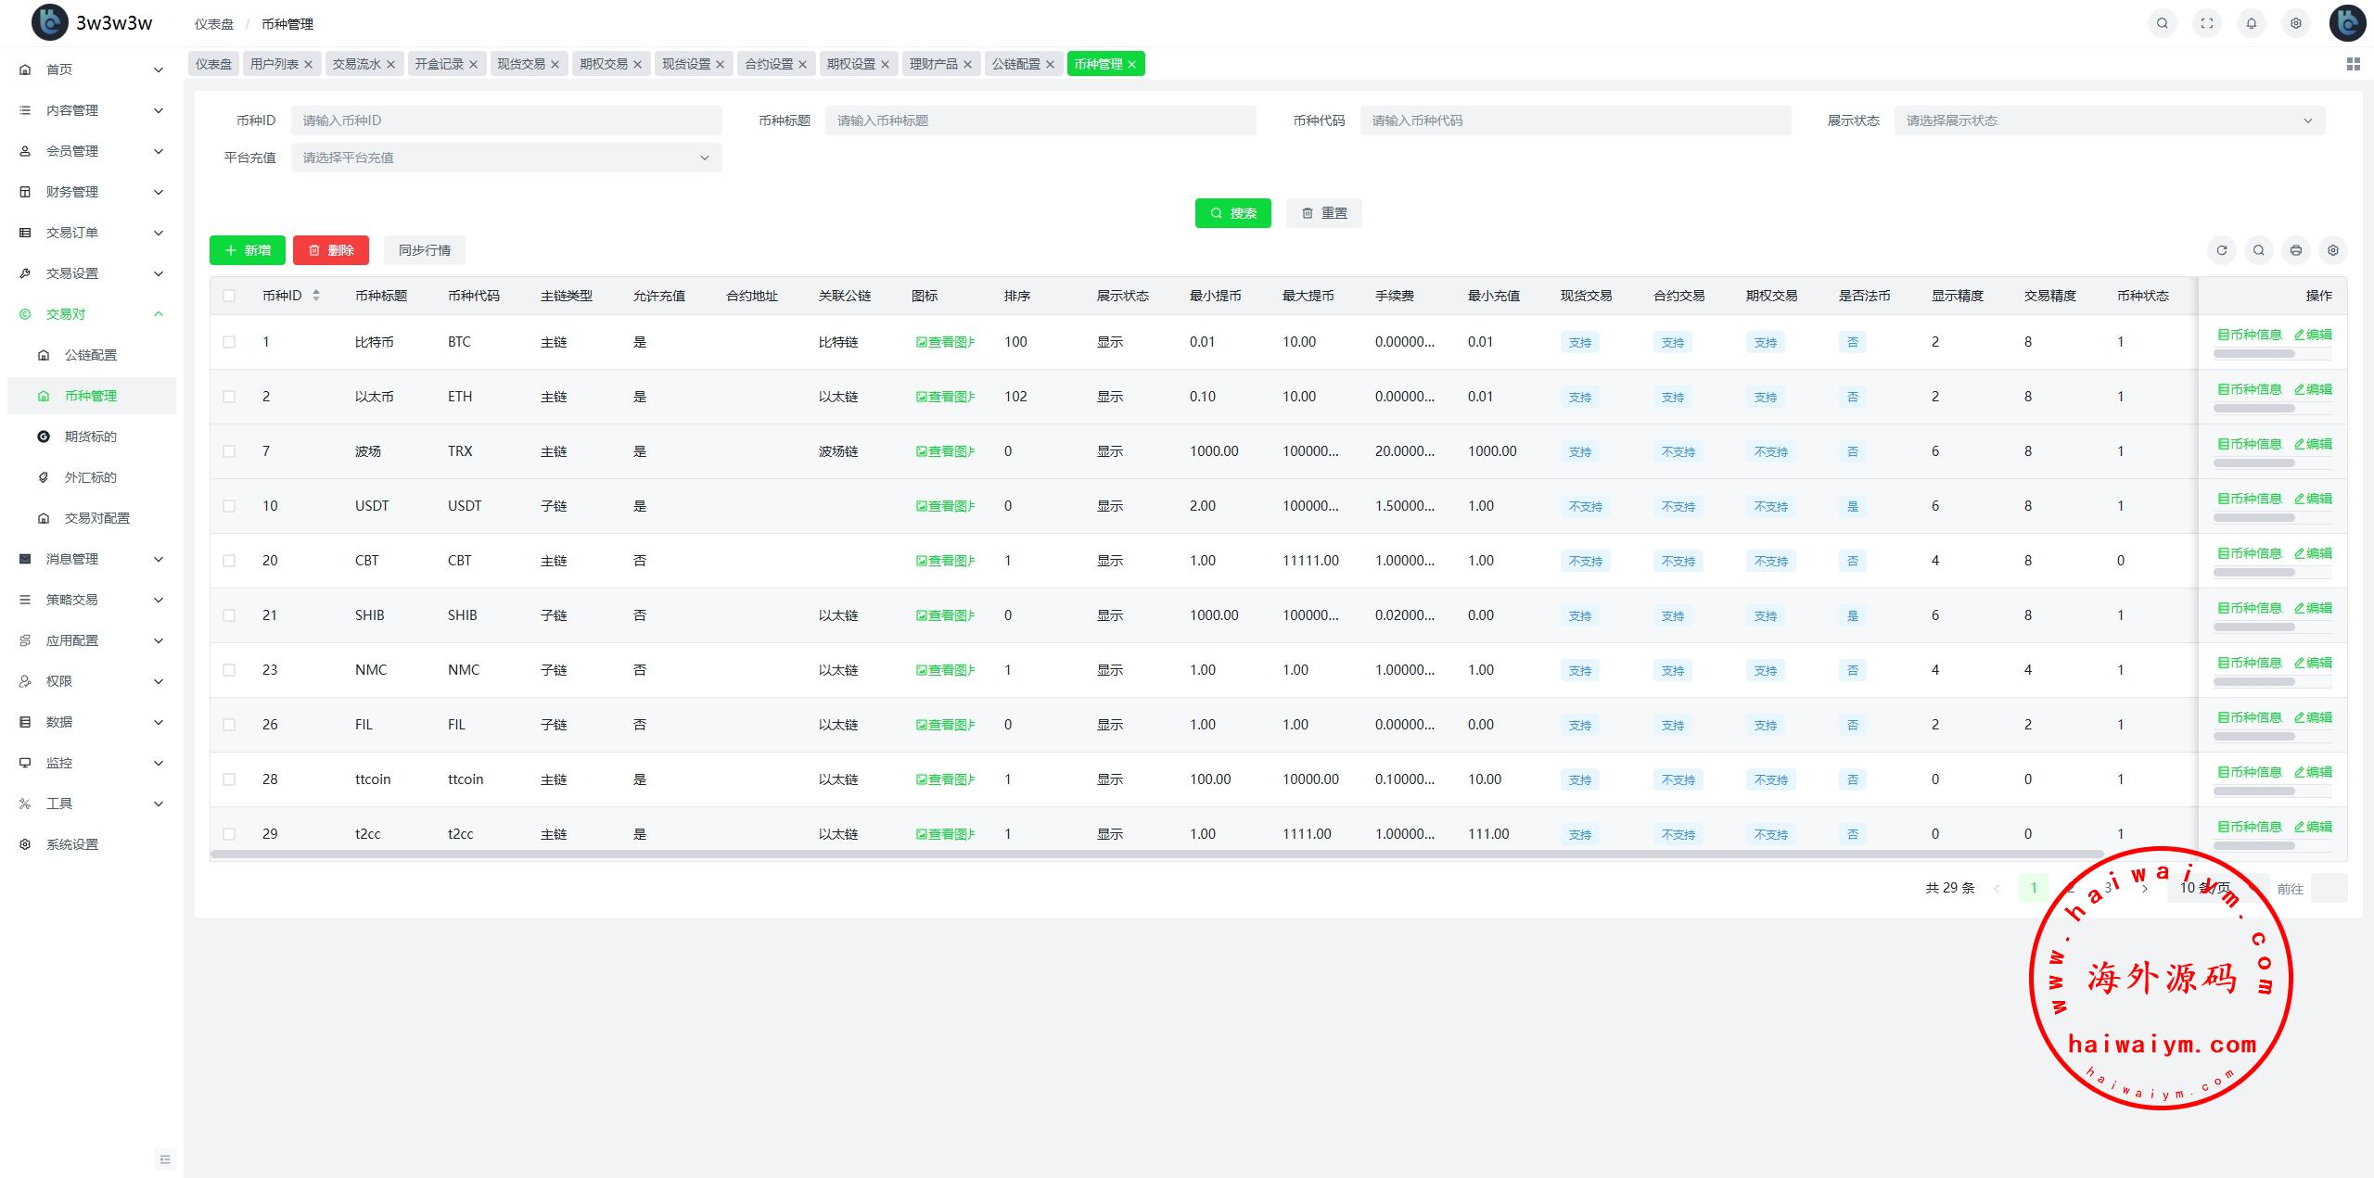Click the table print icon
Screen dimensions: 2374x1178
click(2295, 250)
